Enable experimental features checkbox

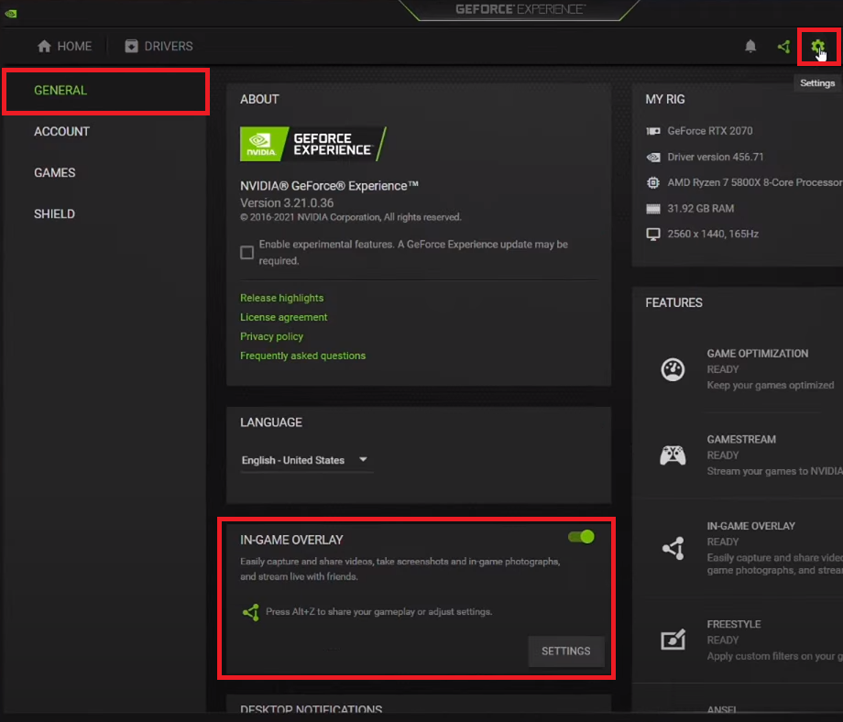[246, 252]
